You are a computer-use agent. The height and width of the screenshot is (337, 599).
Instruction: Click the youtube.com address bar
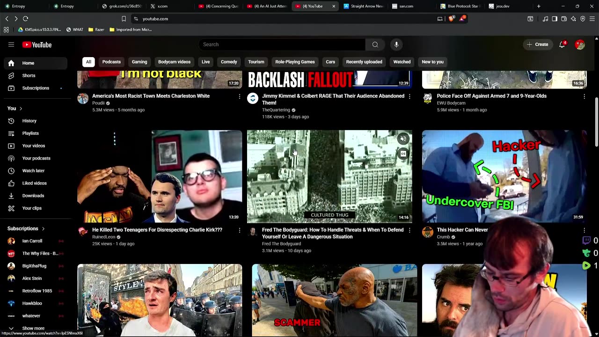[x=285, y=19]
